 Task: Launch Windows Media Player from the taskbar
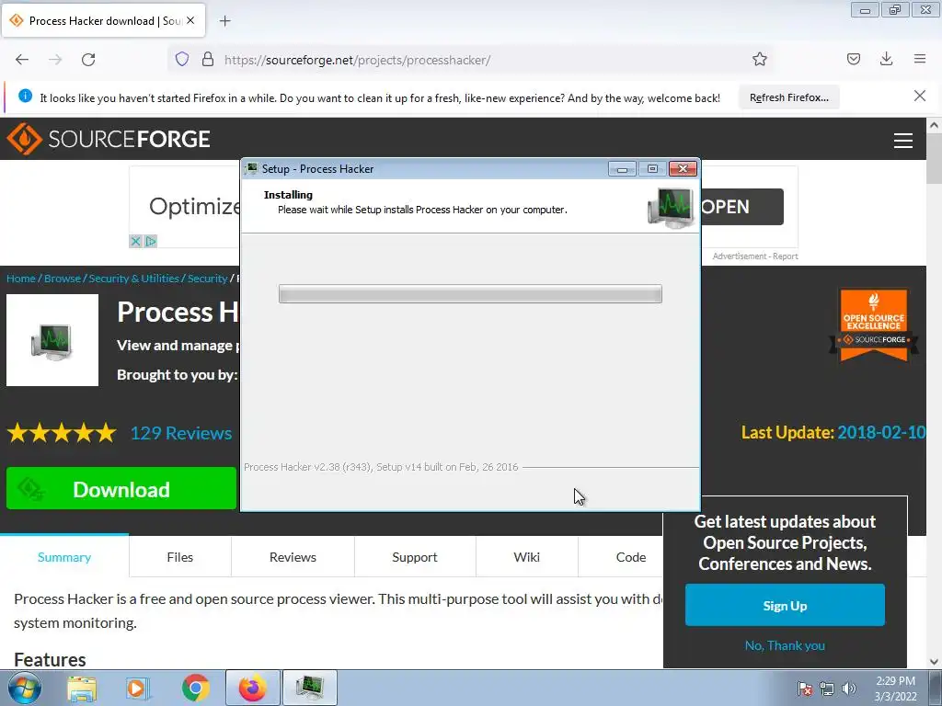pos(138,688)
